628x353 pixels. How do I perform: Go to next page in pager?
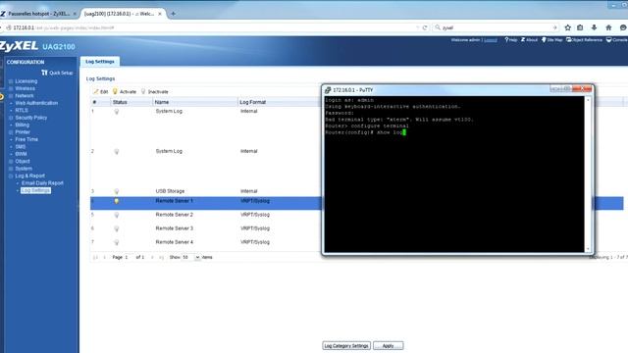point(152,257)
